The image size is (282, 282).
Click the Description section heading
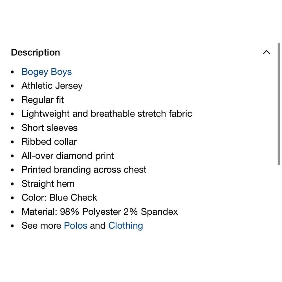tap(36, 52)
